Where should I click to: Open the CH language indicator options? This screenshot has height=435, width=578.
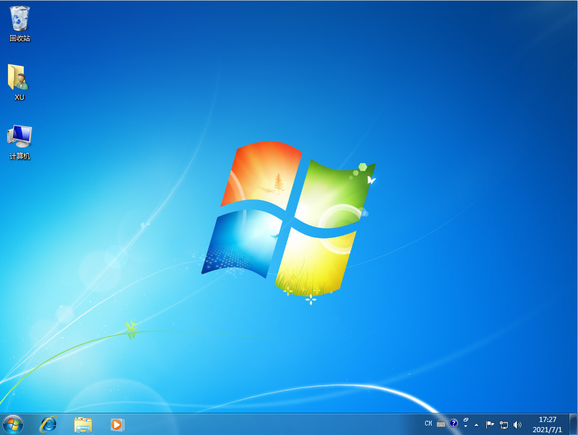tap(429, 423)
